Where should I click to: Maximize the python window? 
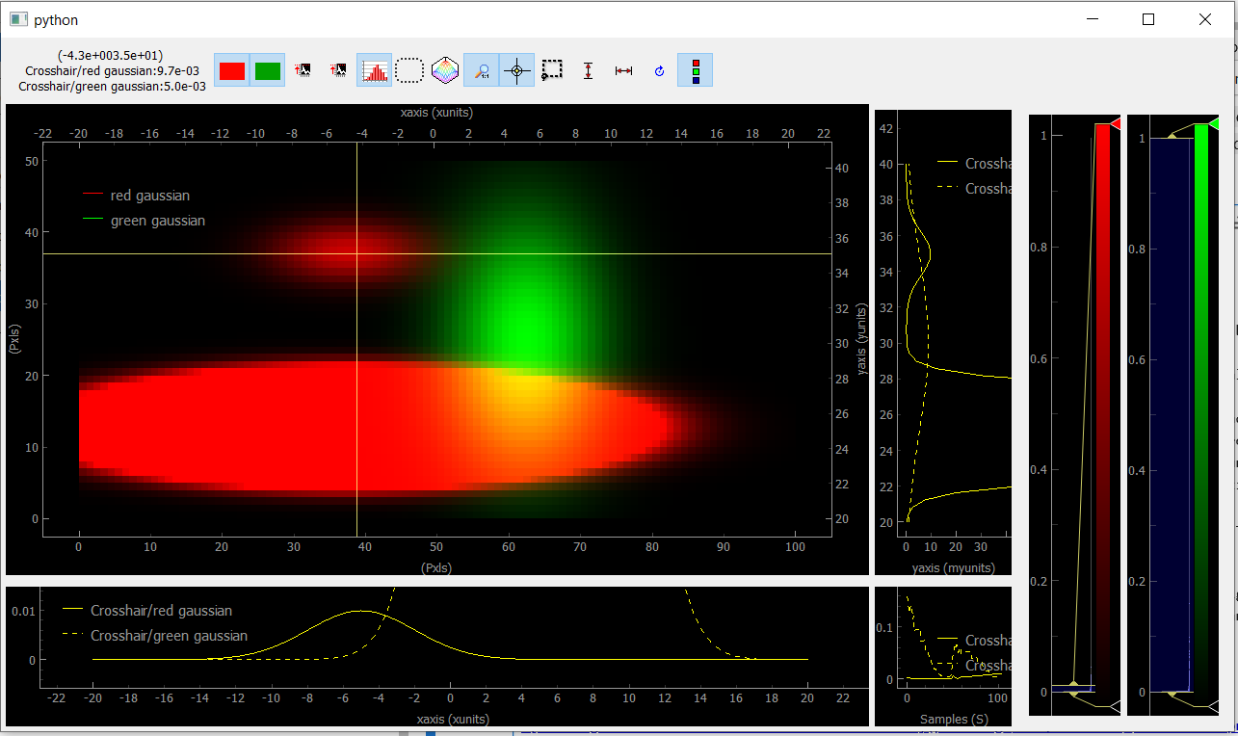click(1148, 19)
